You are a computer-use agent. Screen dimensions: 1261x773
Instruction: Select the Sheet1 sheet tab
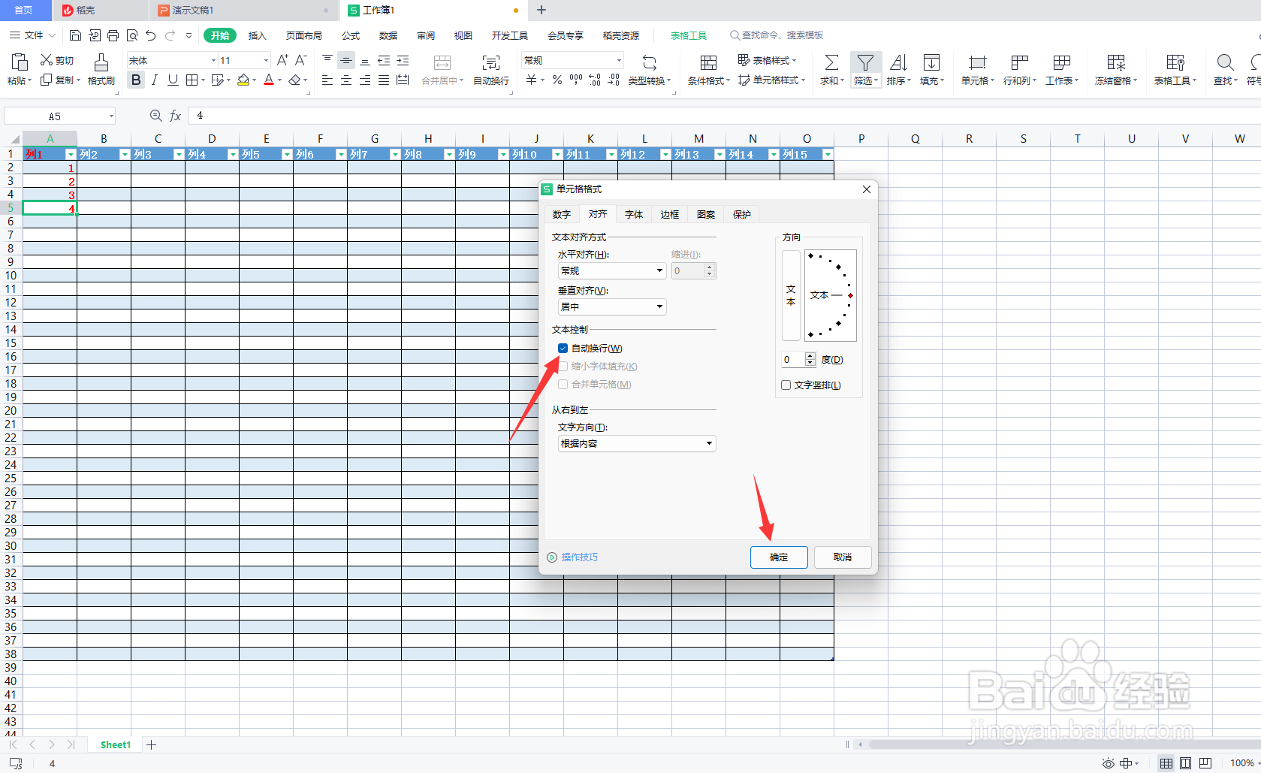[116, 745]
